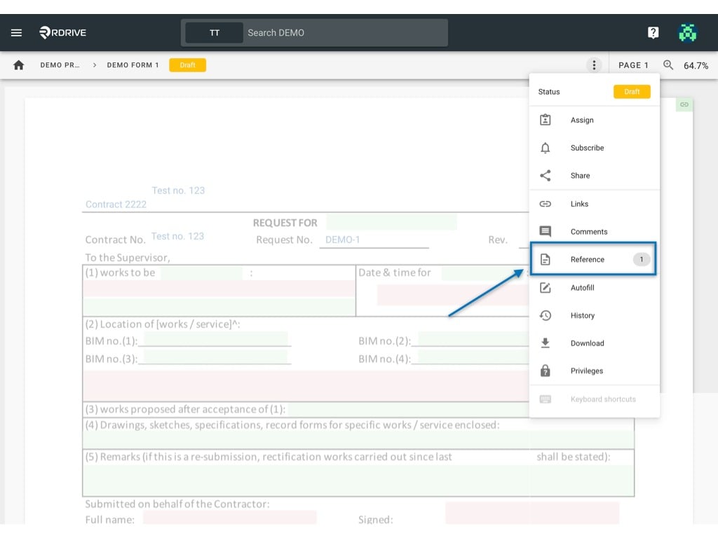Click the Share icon
This screenshot has width=718, height=538.
(x=545, y=176)
